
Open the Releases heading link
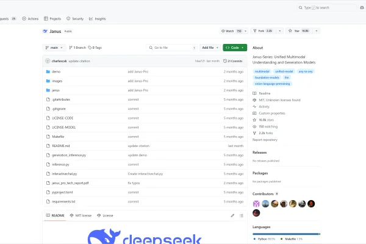[260, 152]
